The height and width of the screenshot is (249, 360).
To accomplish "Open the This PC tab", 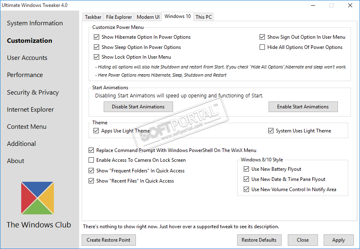I will point(203,17).
